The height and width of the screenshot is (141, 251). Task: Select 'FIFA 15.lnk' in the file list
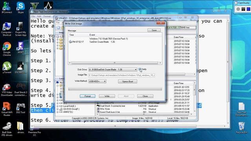coord(105,109)
